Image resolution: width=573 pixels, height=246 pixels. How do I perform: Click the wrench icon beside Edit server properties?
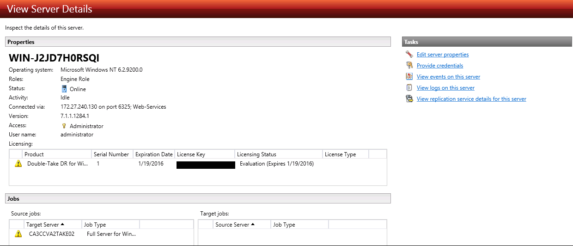tap(409, 55)
